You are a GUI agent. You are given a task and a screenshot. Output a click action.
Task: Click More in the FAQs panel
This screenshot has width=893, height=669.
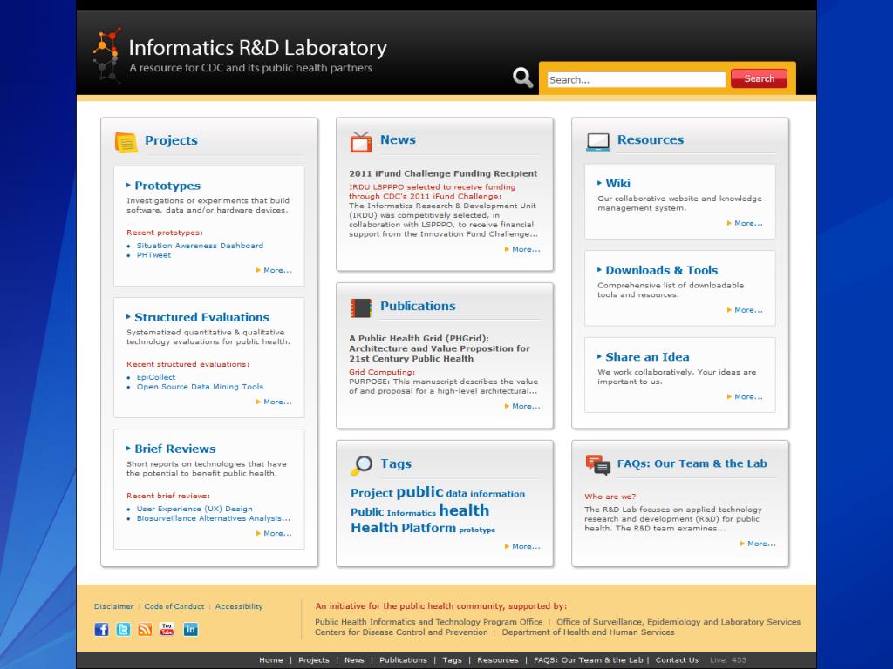[x=761, y=544]
